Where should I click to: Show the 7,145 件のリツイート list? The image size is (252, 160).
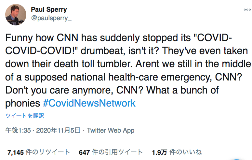(39, 152)
